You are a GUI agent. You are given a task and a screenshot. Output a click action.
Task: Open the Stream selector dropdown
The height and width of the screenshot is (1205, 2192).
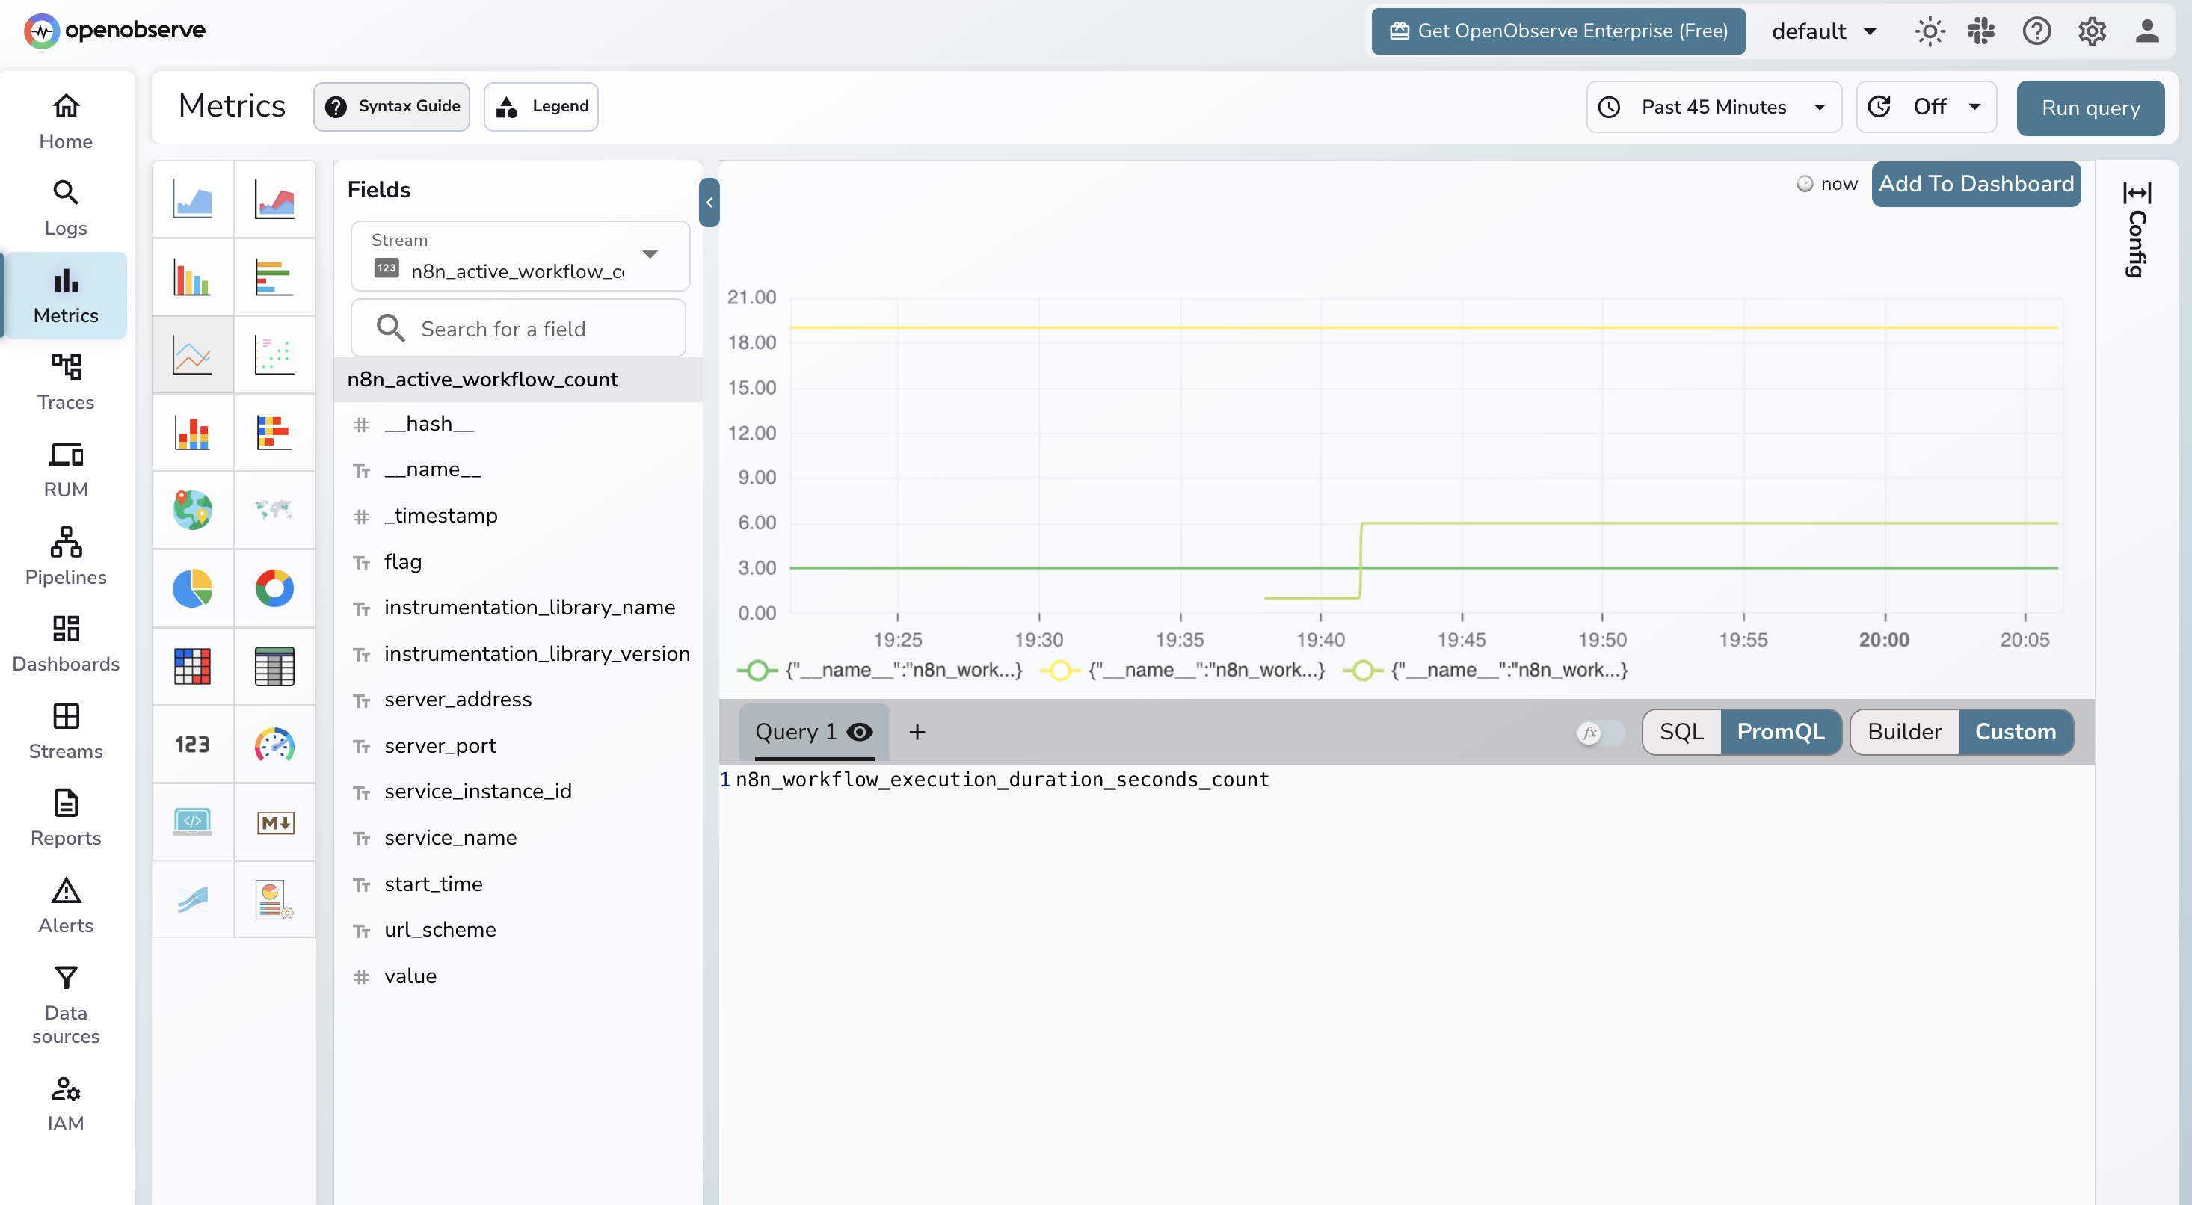pos(520,256)
